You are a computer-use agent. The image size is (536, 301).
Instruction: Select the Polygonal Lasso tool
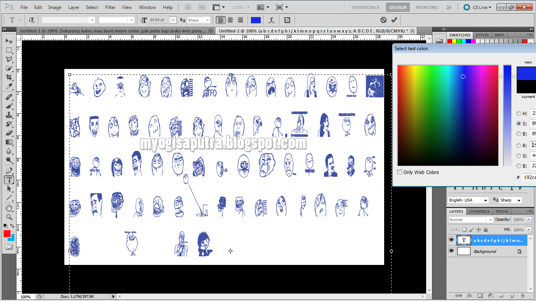(9, 59)
